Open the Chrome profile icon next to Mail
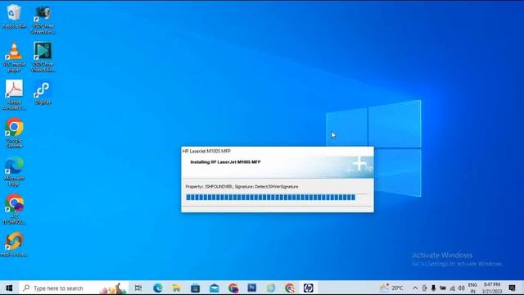524x295 pixels. [x=233, y=288]
